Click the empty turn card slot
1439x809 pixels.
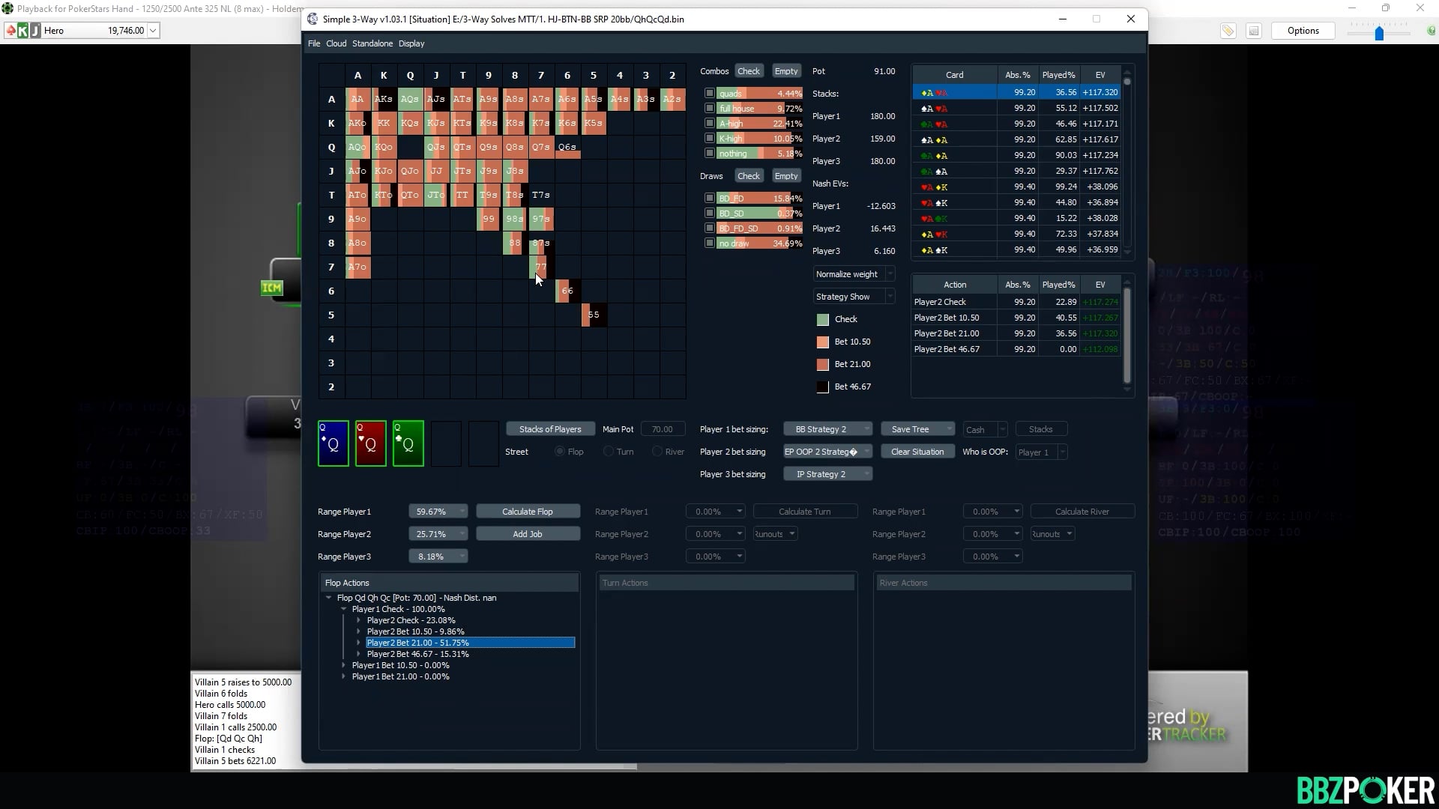446,443
